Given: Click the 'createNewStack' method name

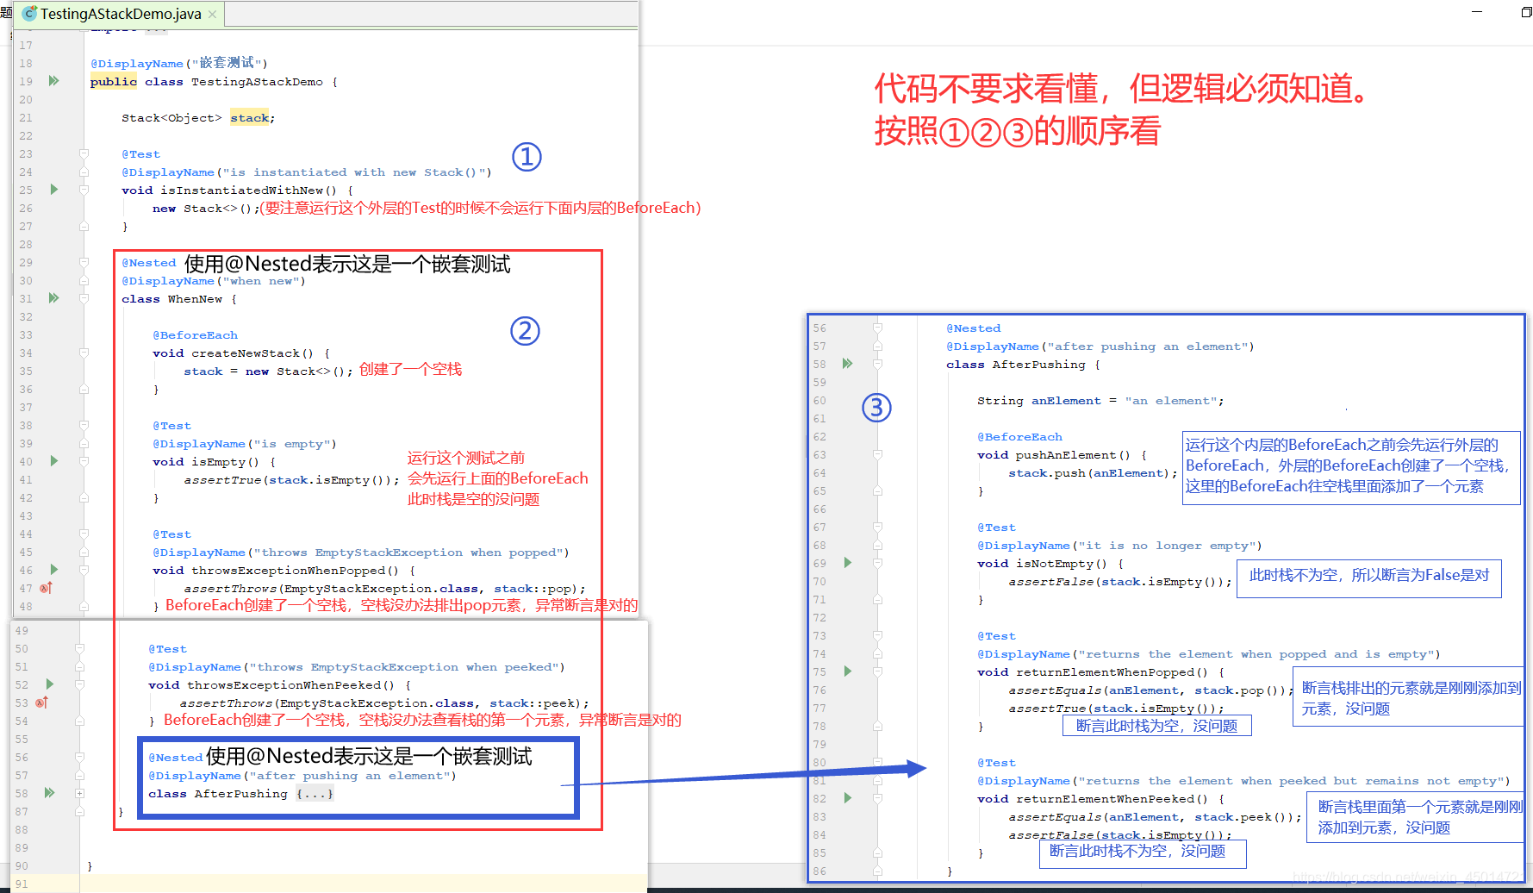Looking at the screenshot, I should point(246,353).
